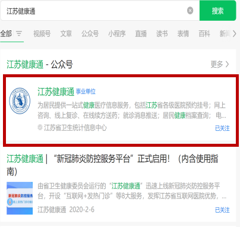Click 已关注 on the 江苏健康通 account card
The width and height of the screenshot is (240, 227).
222,128
